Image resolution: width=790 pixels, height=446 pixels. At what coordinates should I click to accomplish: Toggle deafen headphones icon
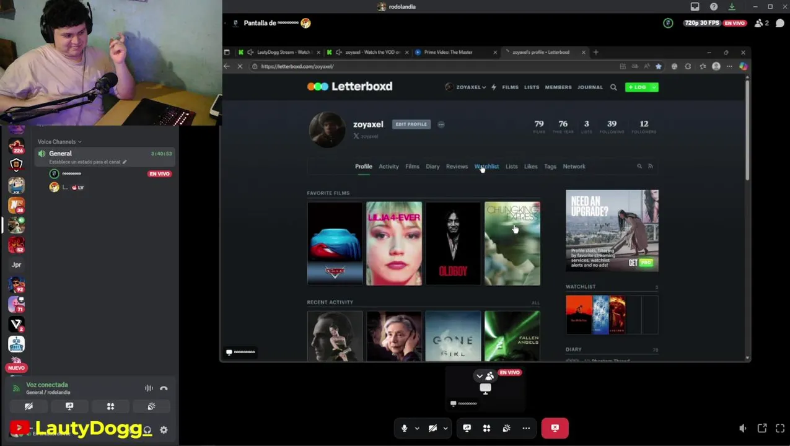[x=147, y=430]
